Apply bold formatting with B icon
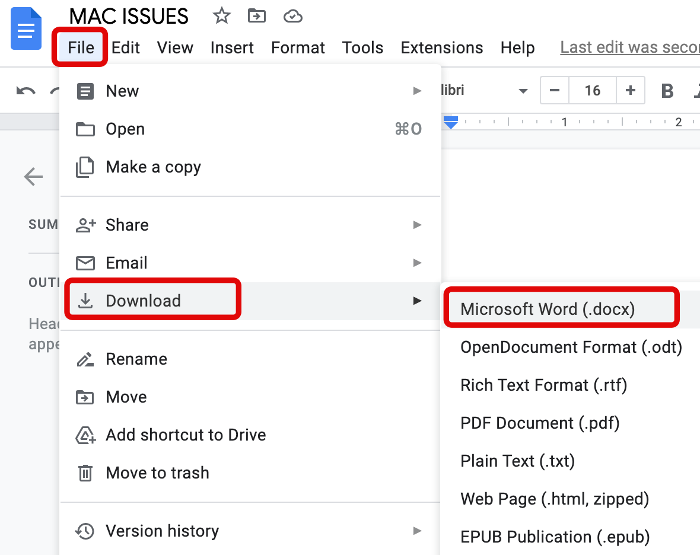This screenshot has width=700, height=555. click(x=667, y=91)
